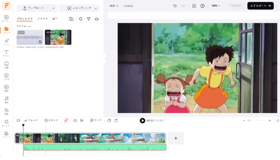The width and height of the screenshot is (280, 160).
Task: Create a new folder in media
Action: click(x=71, y=19)
